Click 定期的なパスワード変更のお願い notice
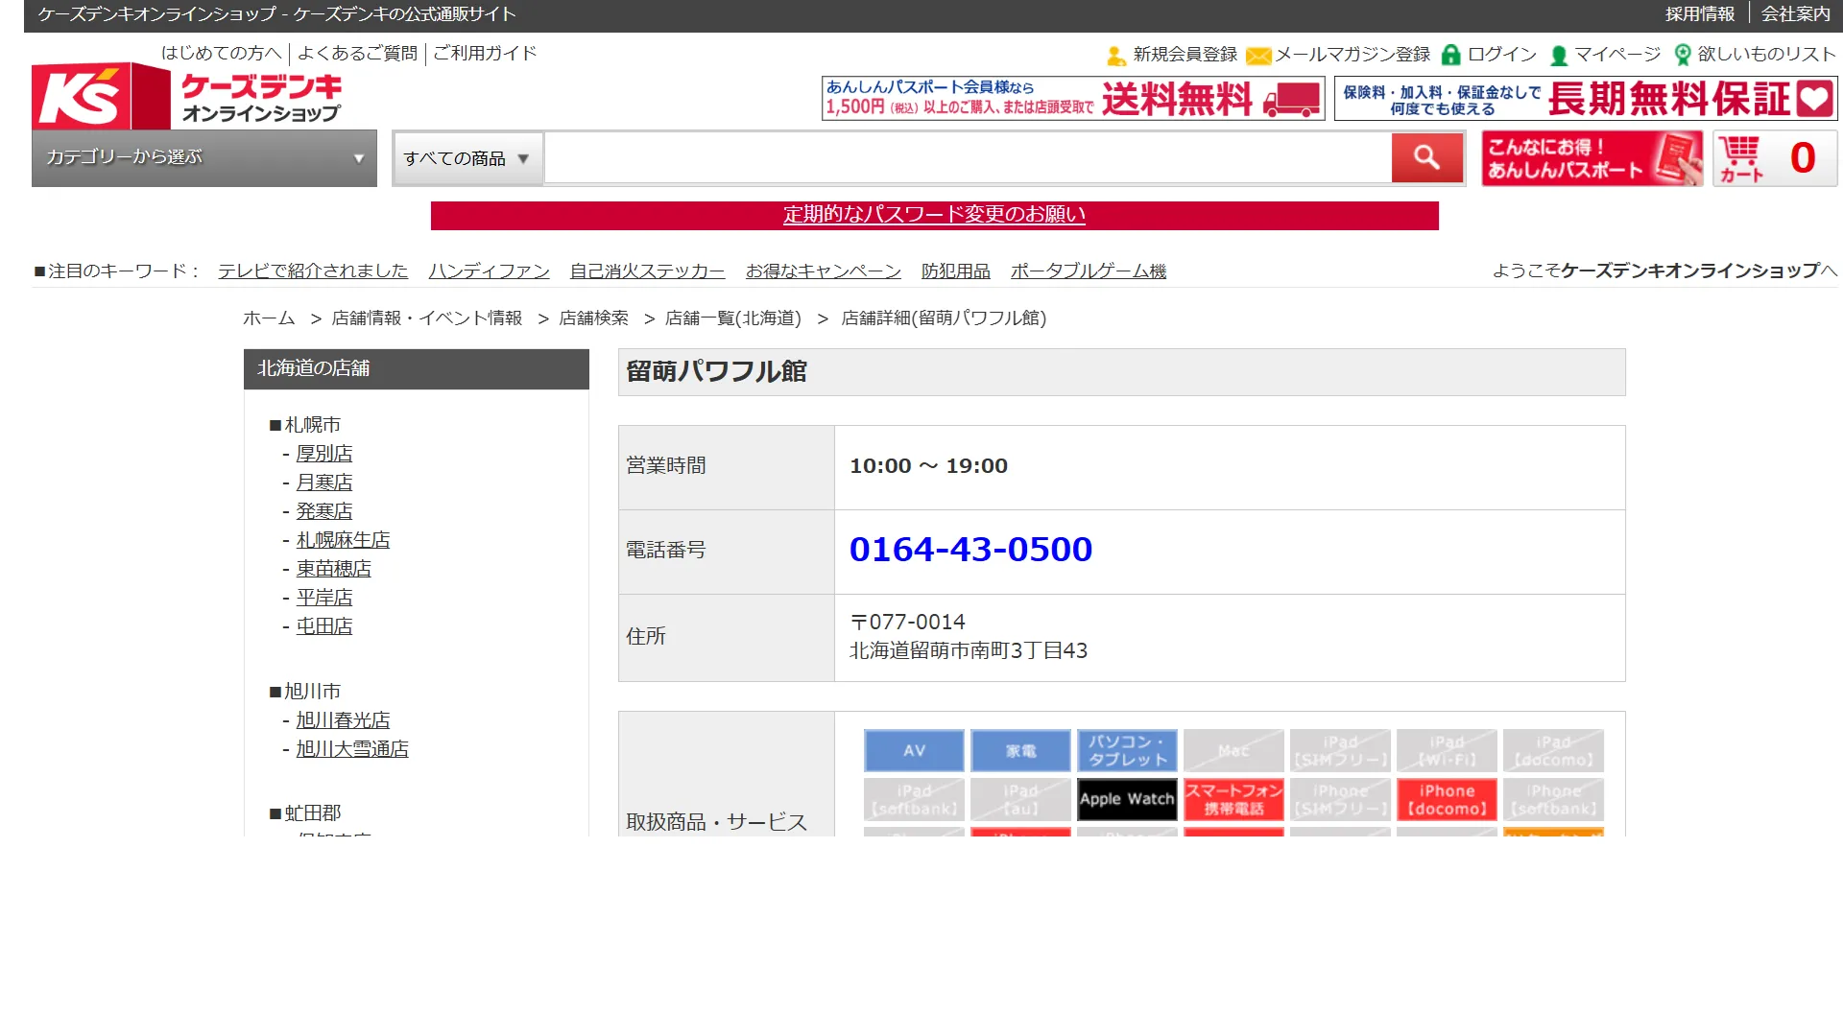 pyautogui.click(x=934, y=215)
